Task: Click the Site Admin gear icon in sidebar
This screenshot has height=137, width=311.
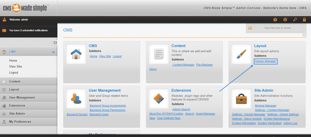Action: click(x=4, y=114)
